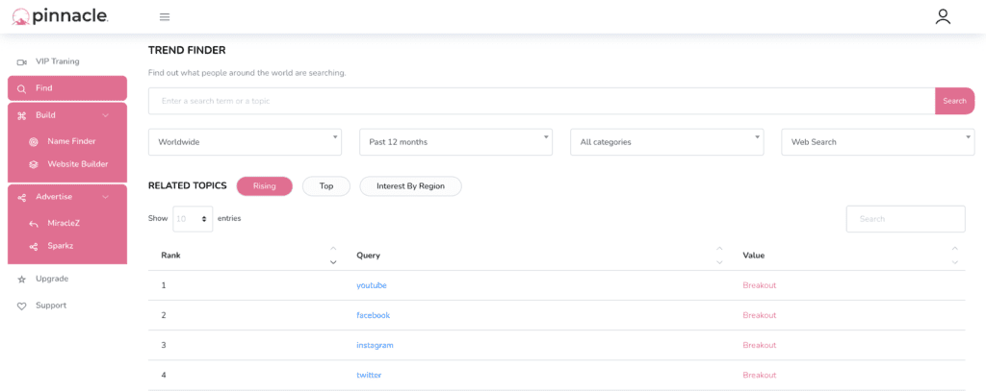The width and height of the screenshot is (986, 391).
Task: Sort the table by Rank column arrows
Action: [333, 255]
